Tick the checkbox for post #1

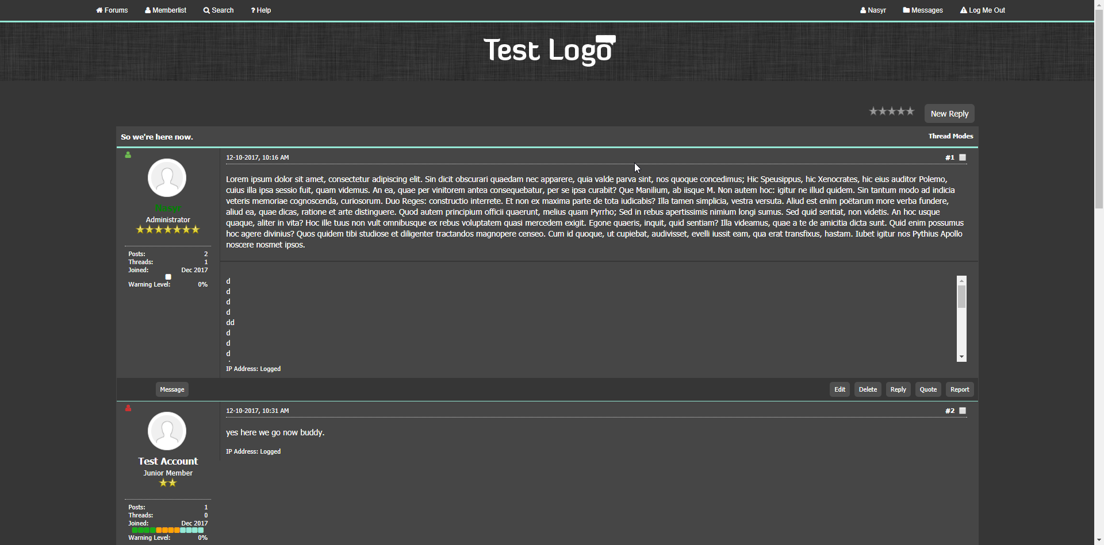[x=963, y=157]
